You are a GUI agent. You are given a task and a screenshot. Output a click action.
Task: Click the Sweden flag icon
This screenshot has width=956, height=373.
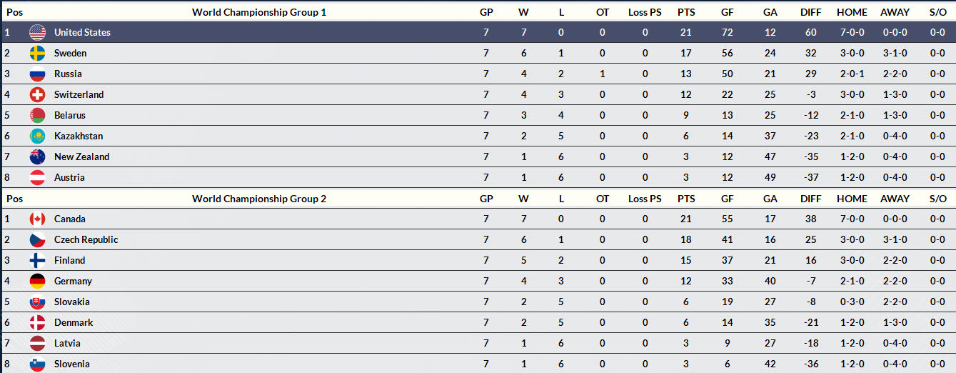click(37, 53)
